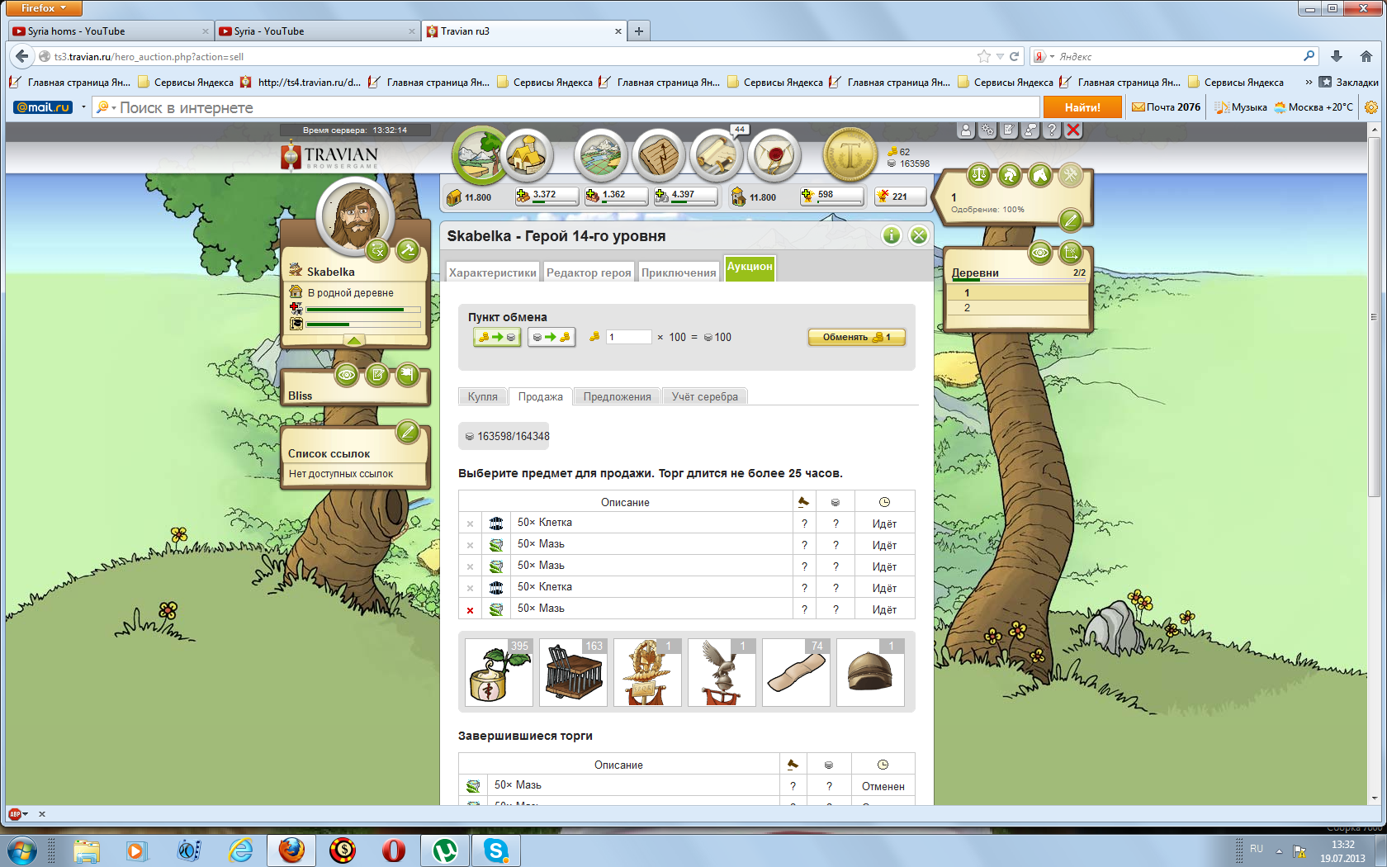Image resolution: width=1387 pixels, height=867 pixels.
Task: Select the cage item with count 163
Action: pyautogui.click(x=573, y=672)
